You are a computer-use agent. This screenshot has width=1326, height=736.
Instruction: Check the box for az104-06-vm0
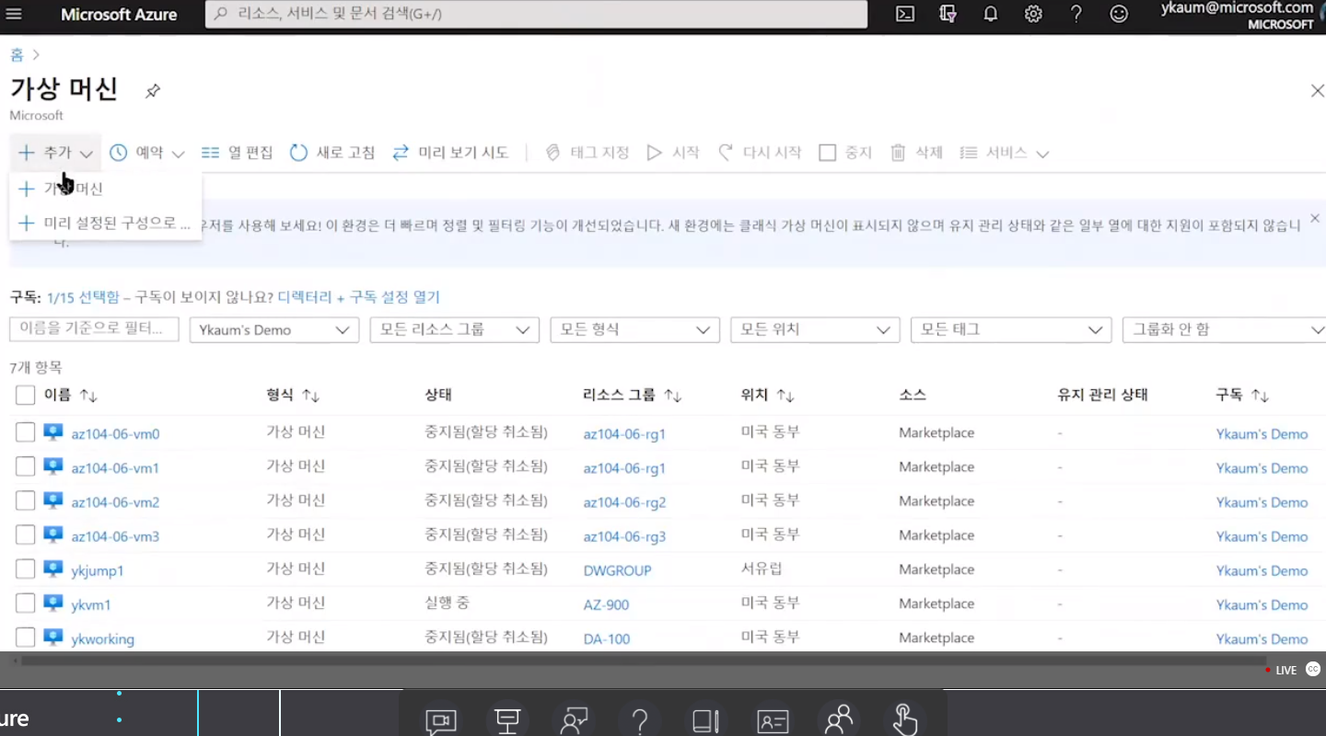pyautogui.click(x=26, y=432)
